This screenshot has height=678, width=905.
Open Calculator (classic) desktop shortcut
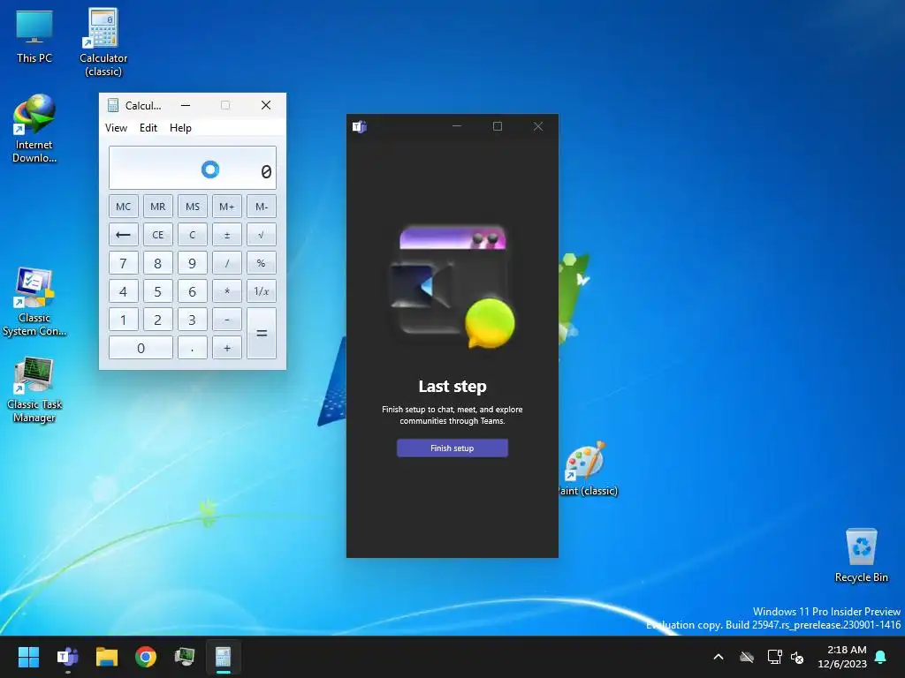103,42
